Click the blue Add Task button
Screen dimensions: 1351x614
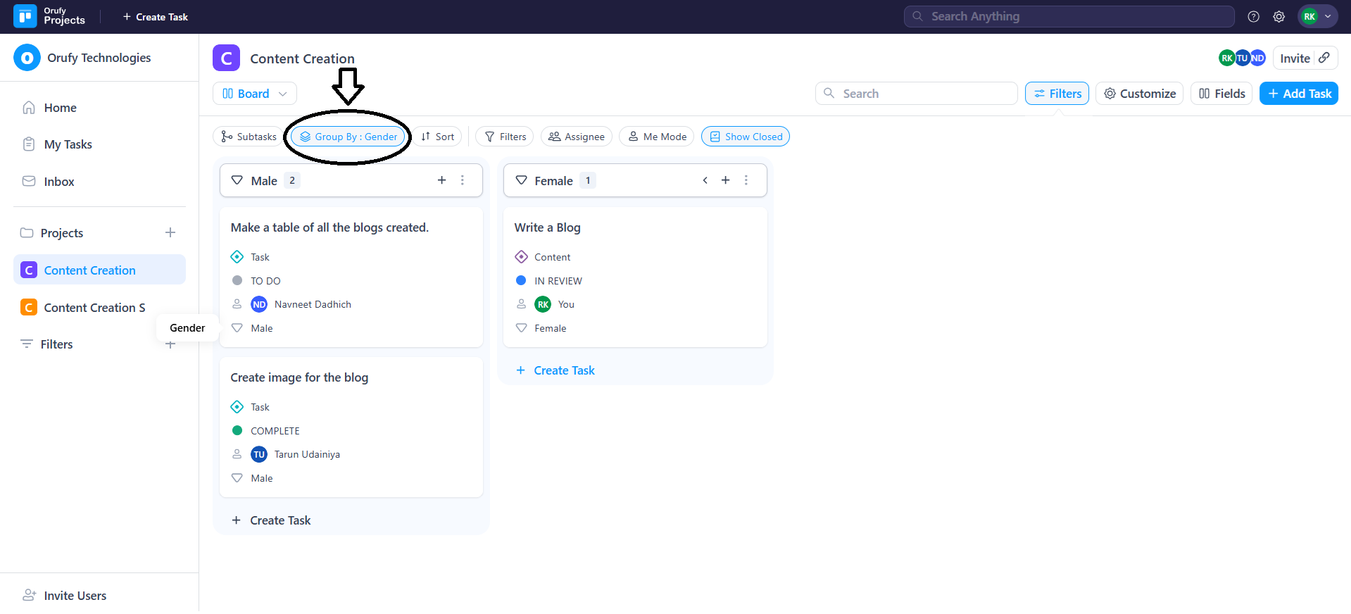pos(1298,94)
